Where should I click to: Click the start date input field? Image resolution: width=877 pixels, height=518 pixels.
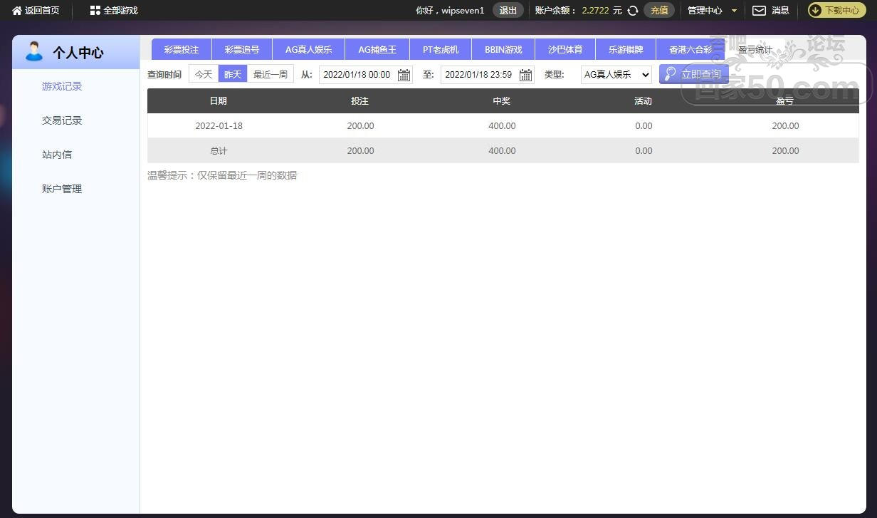357,75
